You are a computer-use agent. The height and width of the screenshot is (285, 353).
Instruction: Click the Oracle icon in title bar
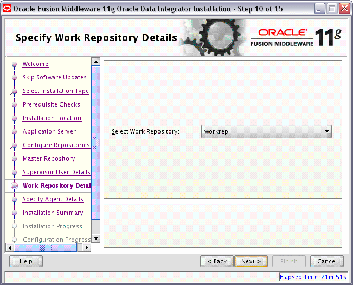pyautogui.click(x=7, y=8)
